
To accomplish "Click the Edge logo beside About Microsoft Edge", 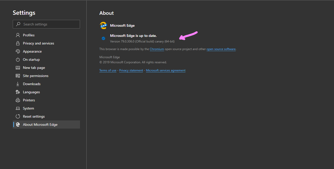I will point(18,125).
